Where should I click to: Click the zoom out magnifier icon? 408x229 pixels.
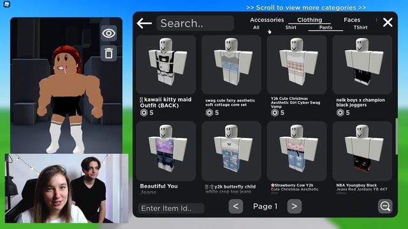pyautogui.click(x=385, y=206)
